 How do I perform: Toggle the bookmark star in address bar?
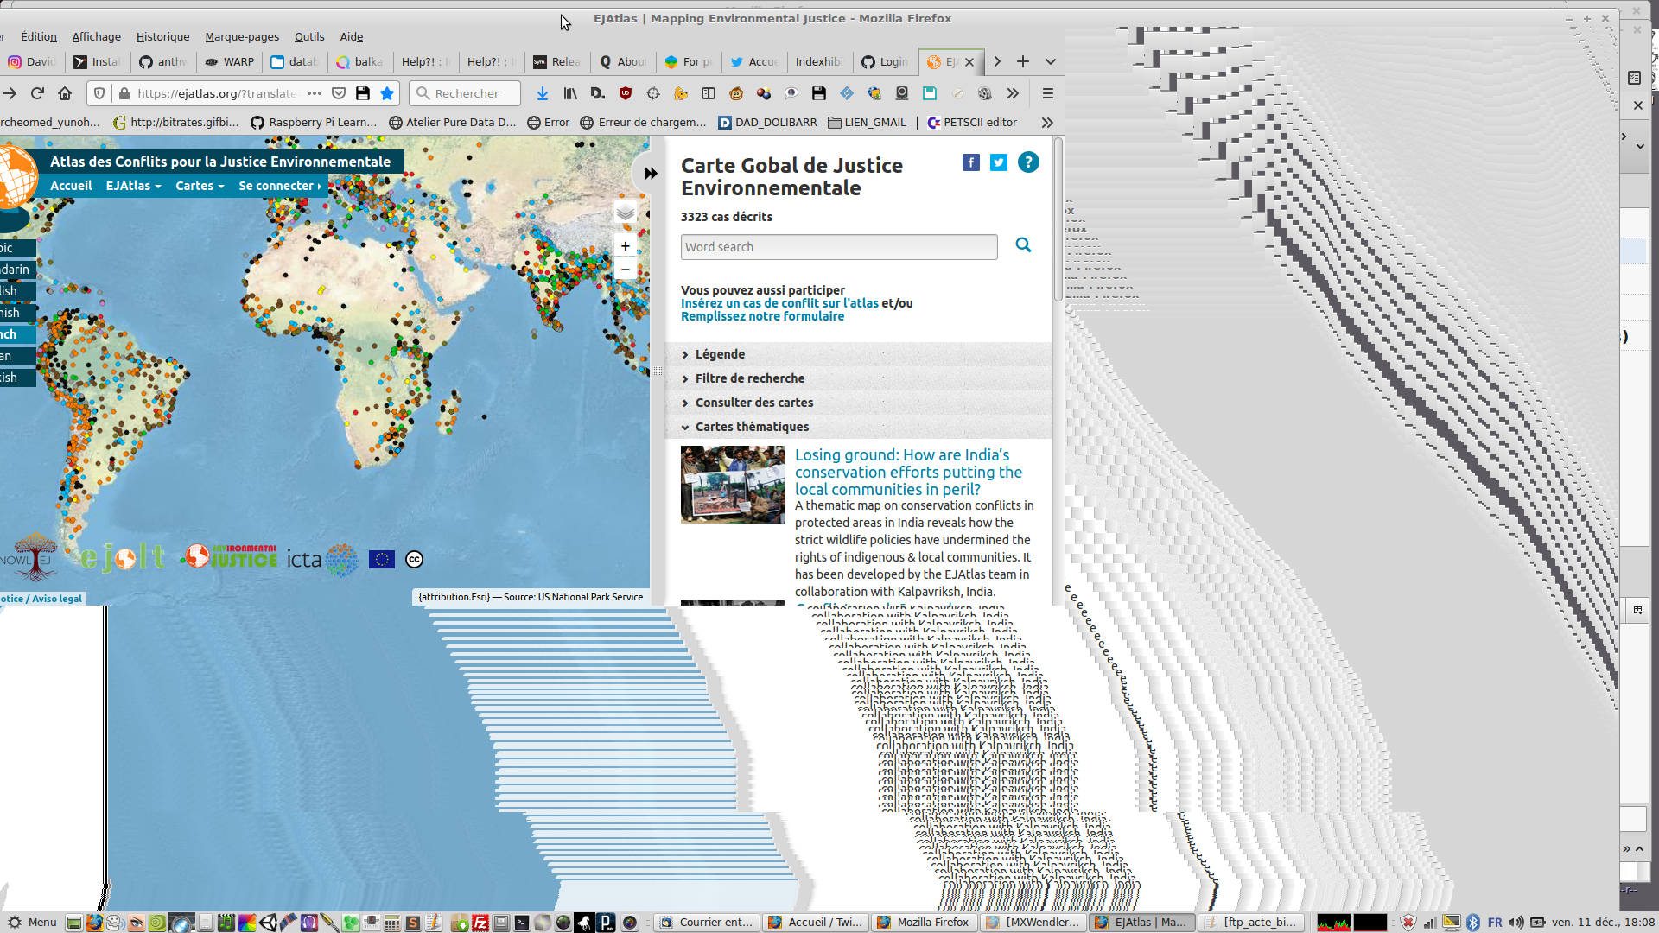coord(387,93)
